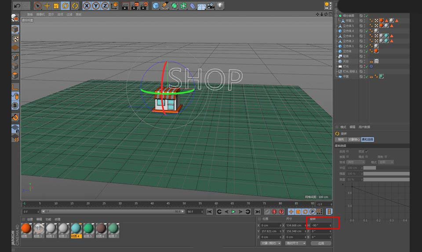Add a camera object from toolbar
Image resolution: width=422 pixels, height=252 pixels.
point(211,6)
